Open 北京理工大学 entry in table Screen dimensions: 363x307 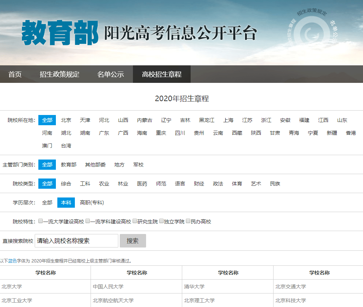tap(199, 300)
